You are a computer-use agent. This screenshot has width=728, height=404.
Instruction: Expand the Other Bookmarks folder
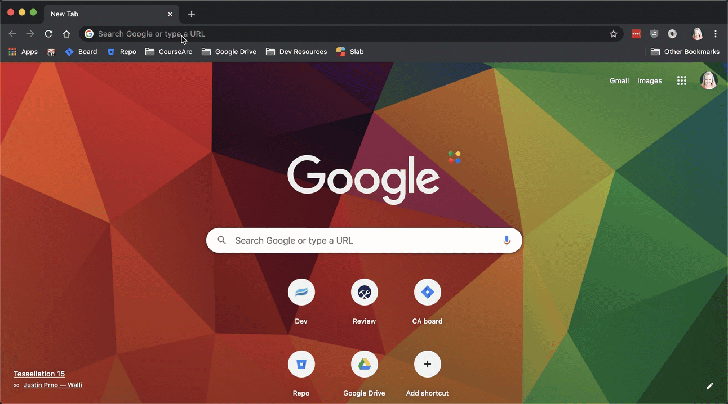(x=685, y=52)
